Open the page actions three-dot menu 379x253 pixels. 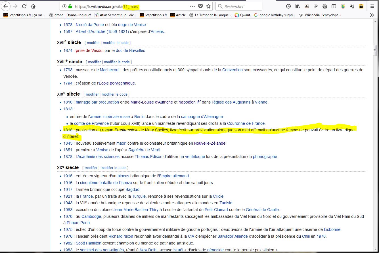(x=192, y=6)
